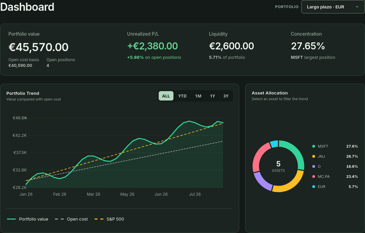Filter trend by JNJ legend entry
Screen dimensions: 365x233
pyautogui.click(x=335, y=156)
